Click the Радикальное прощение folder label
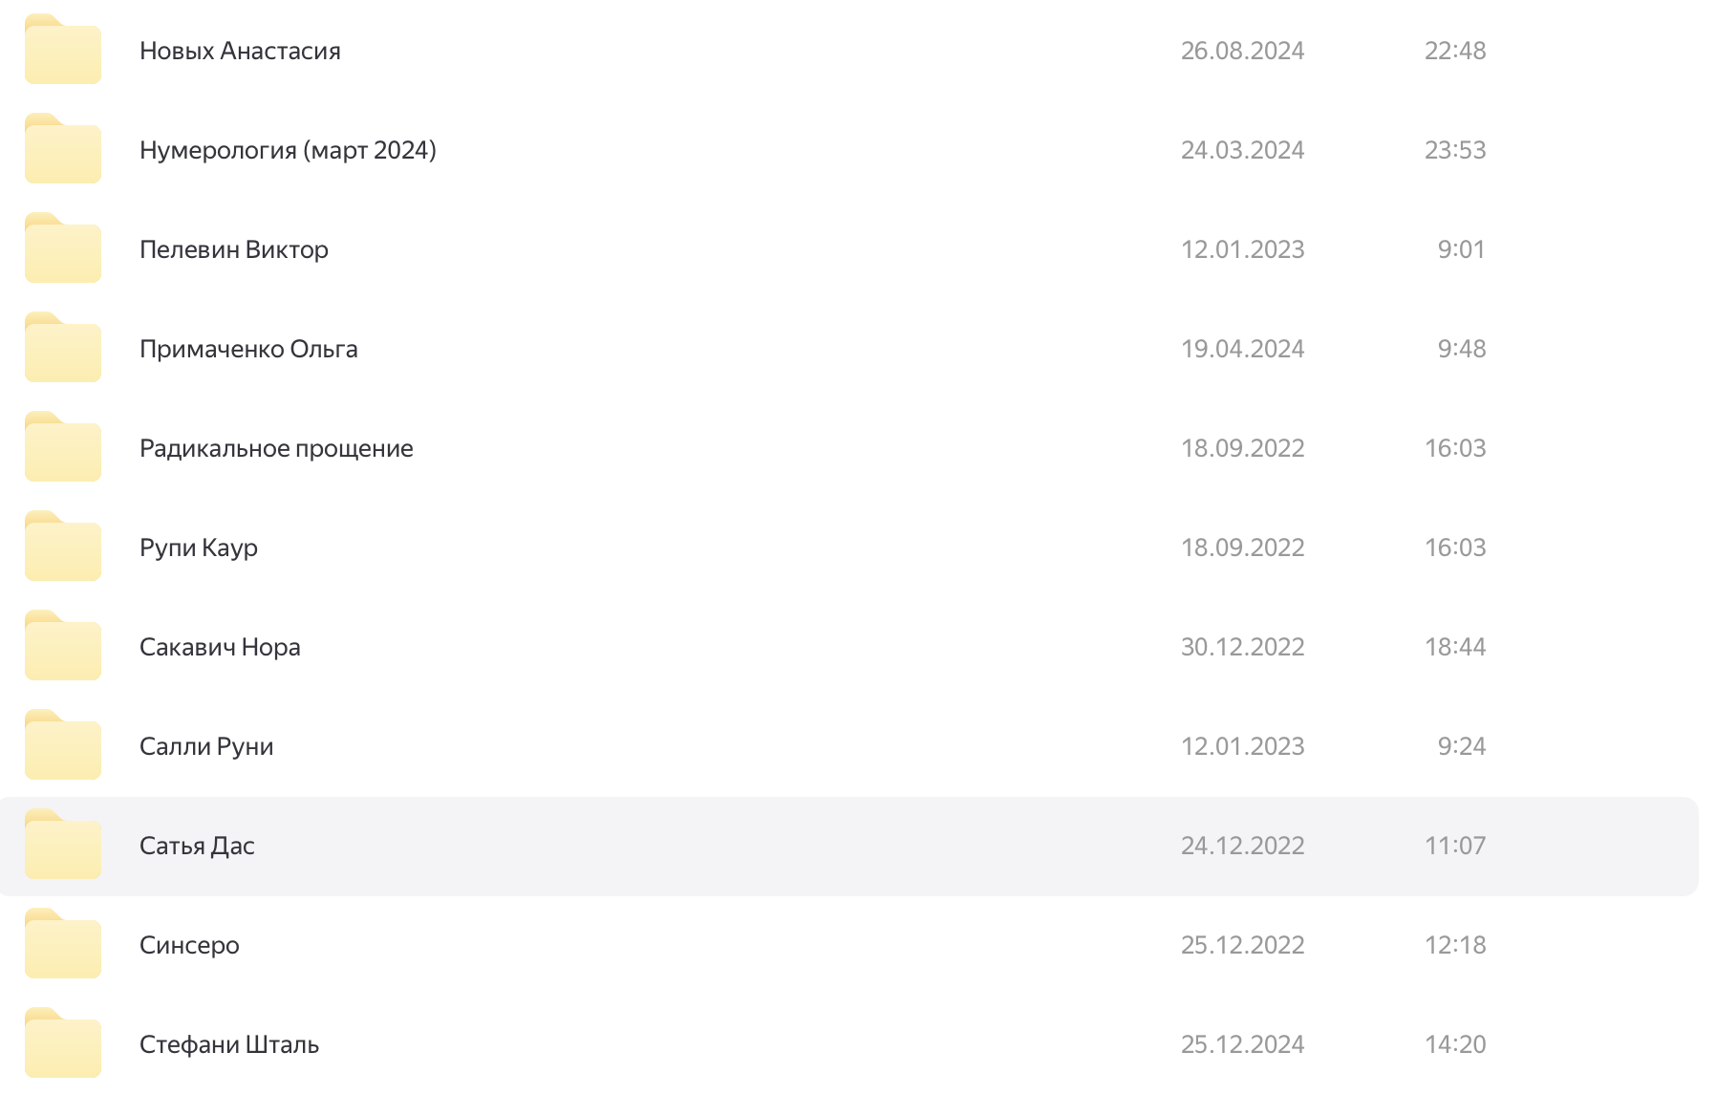This screenshot has width=1716, height=1095. pos(276,448)
